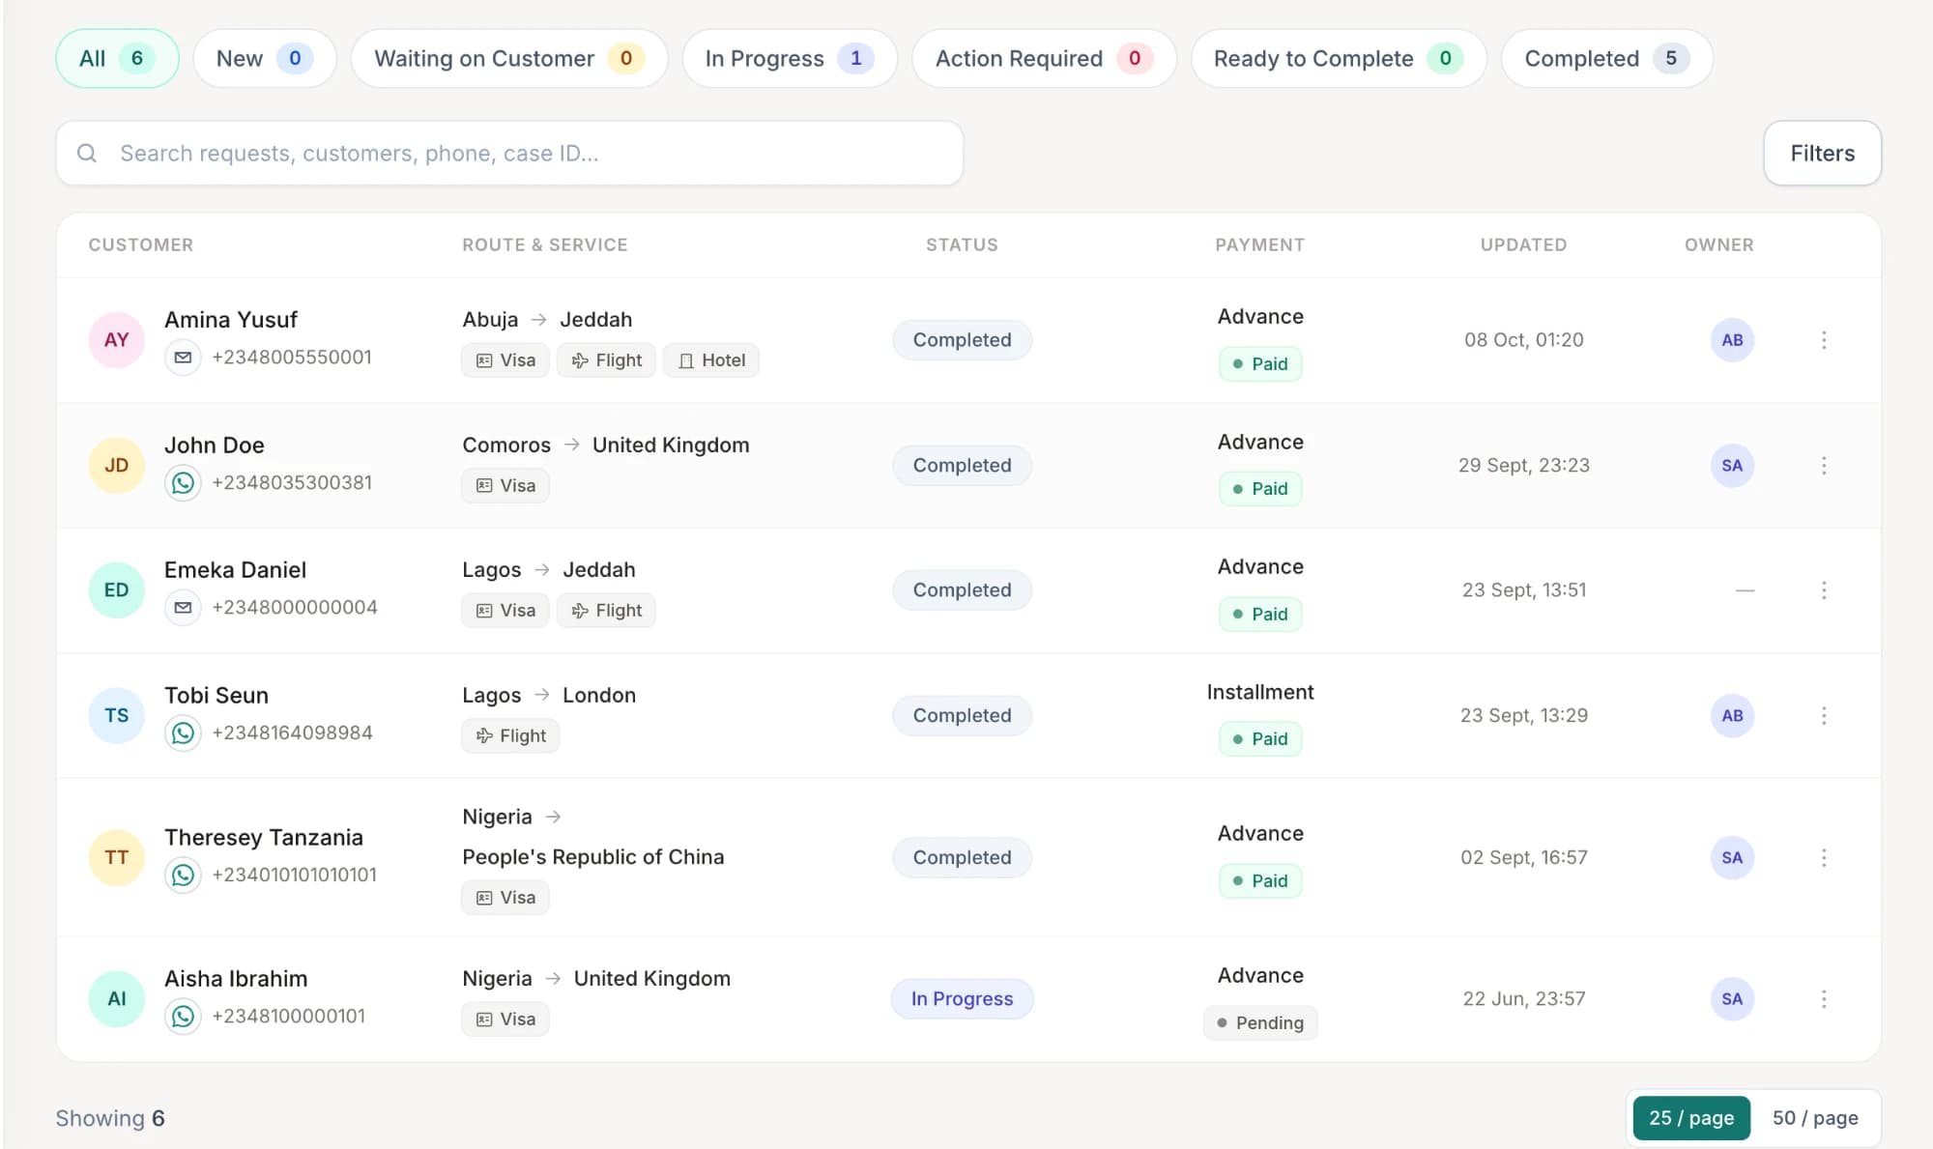Click the AY avatar of Amina Yusuf

pos(117,340)
